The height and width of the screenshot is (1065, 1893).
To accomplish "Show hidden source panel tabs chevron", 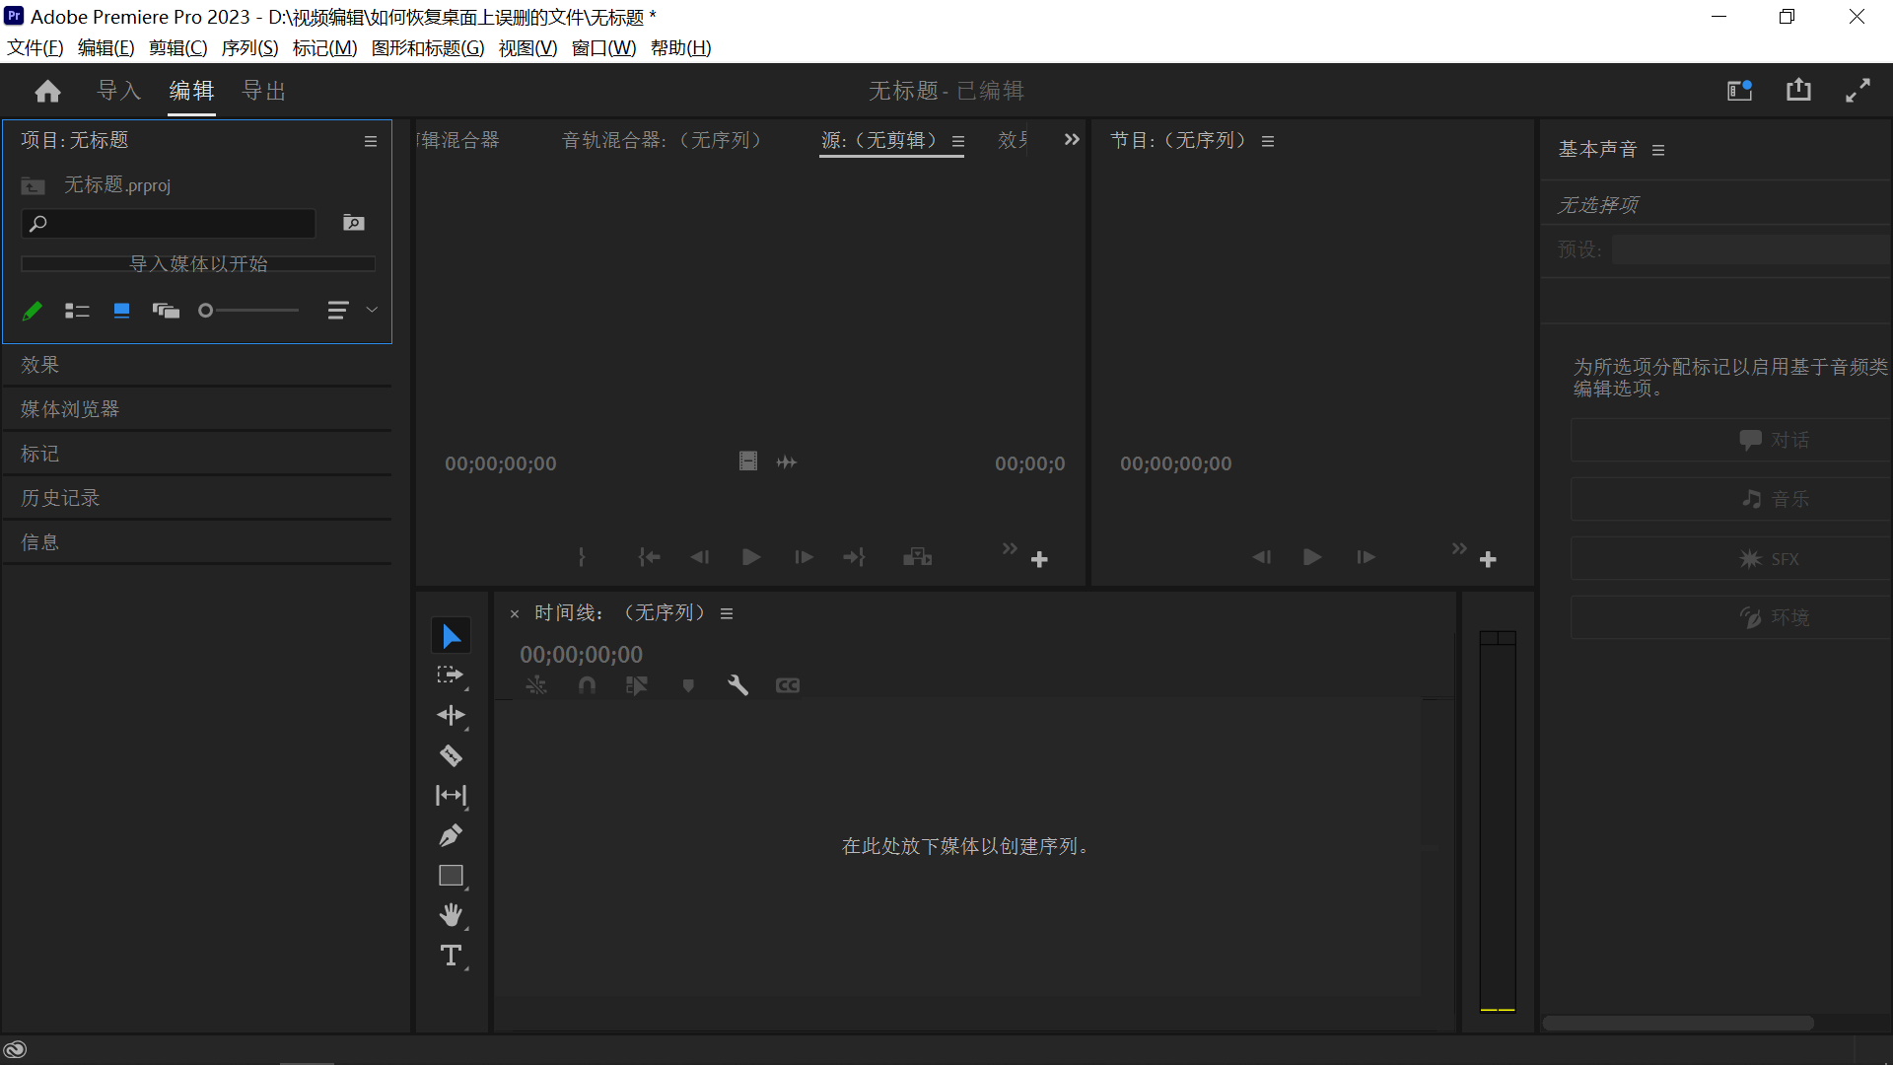I will click(x=1072, y=140).
